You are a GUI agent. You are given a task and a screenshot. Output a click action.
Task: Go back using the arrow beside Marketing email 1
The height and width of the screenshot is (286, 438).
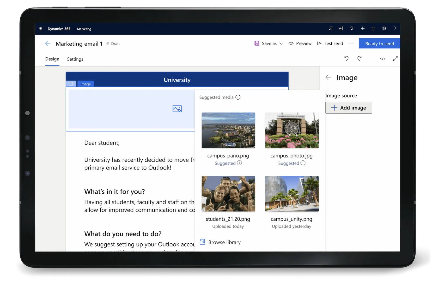tap(48, 43)
